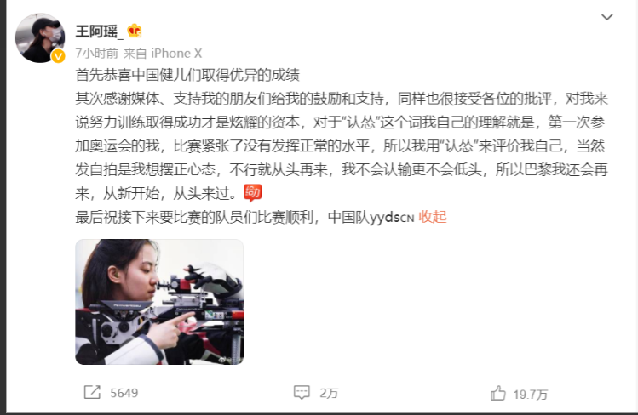
Task: Click the red 给力 emoji sticker
Action: click(x=252, y=193)
